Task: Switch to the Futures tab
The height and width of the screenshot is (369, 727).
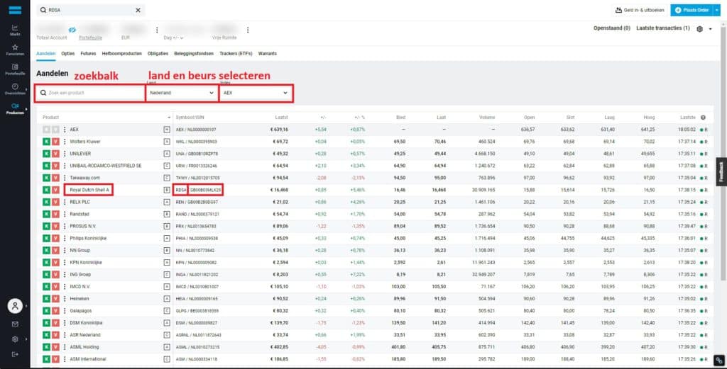Action: 88,54
